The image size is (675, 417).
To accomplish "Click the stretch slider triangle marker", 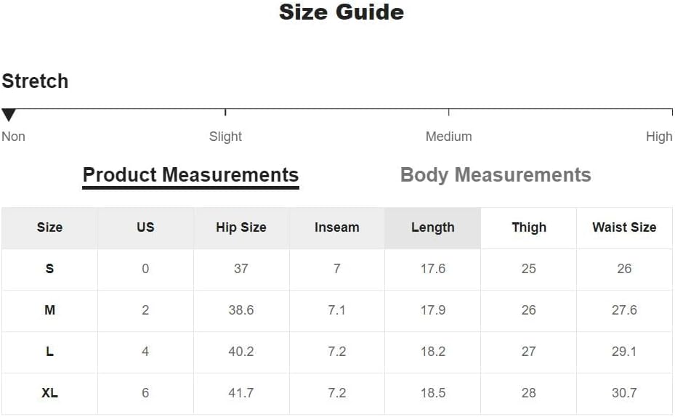I will pyautogui.click(x=9, y=115).
